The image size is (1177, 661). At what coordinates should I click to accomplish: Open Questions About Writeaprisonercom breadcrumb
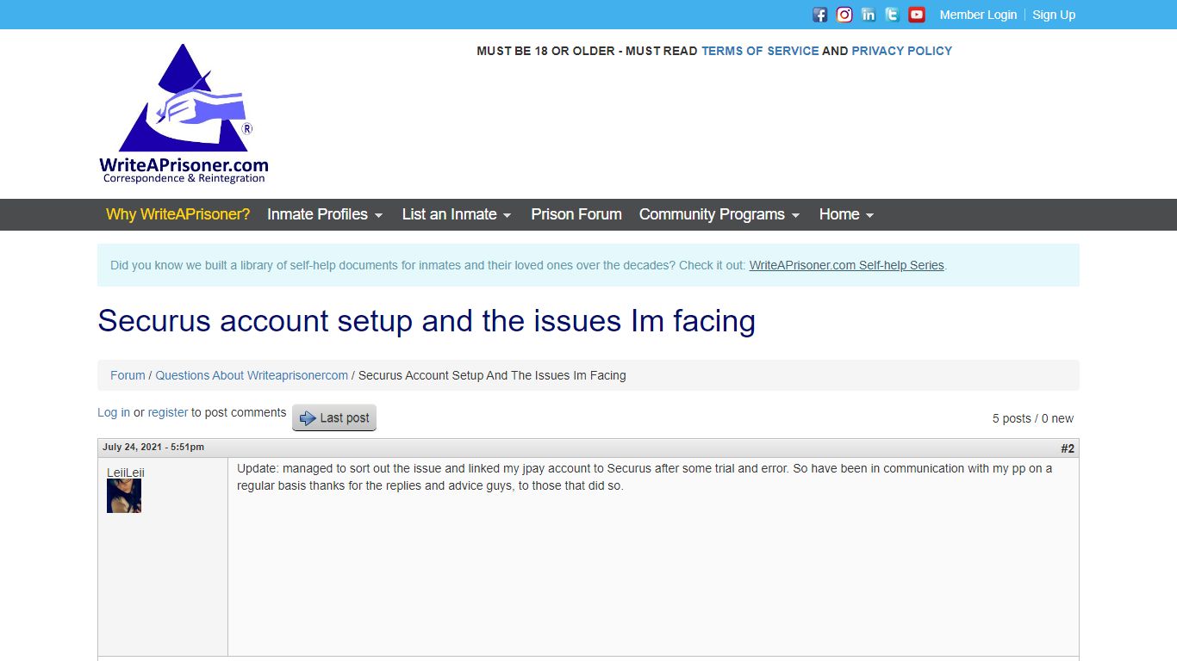click(252, 375)
